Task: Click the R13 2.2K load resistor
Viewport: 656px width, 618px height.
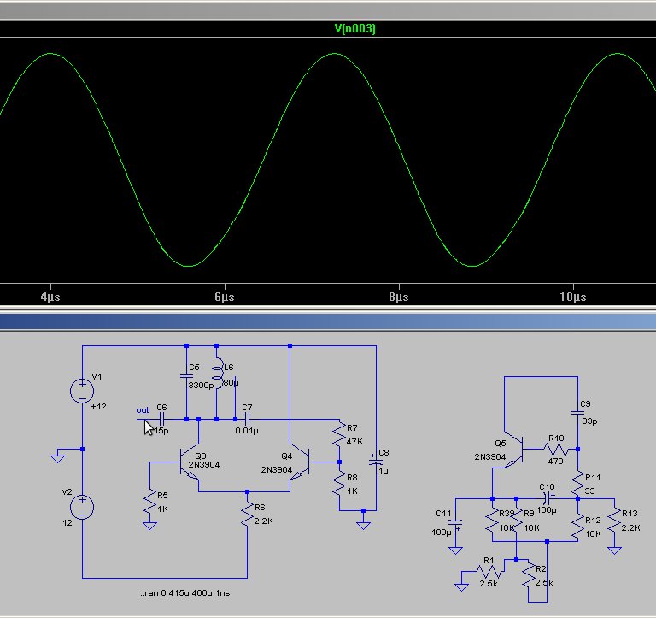Action: [613, 526]
